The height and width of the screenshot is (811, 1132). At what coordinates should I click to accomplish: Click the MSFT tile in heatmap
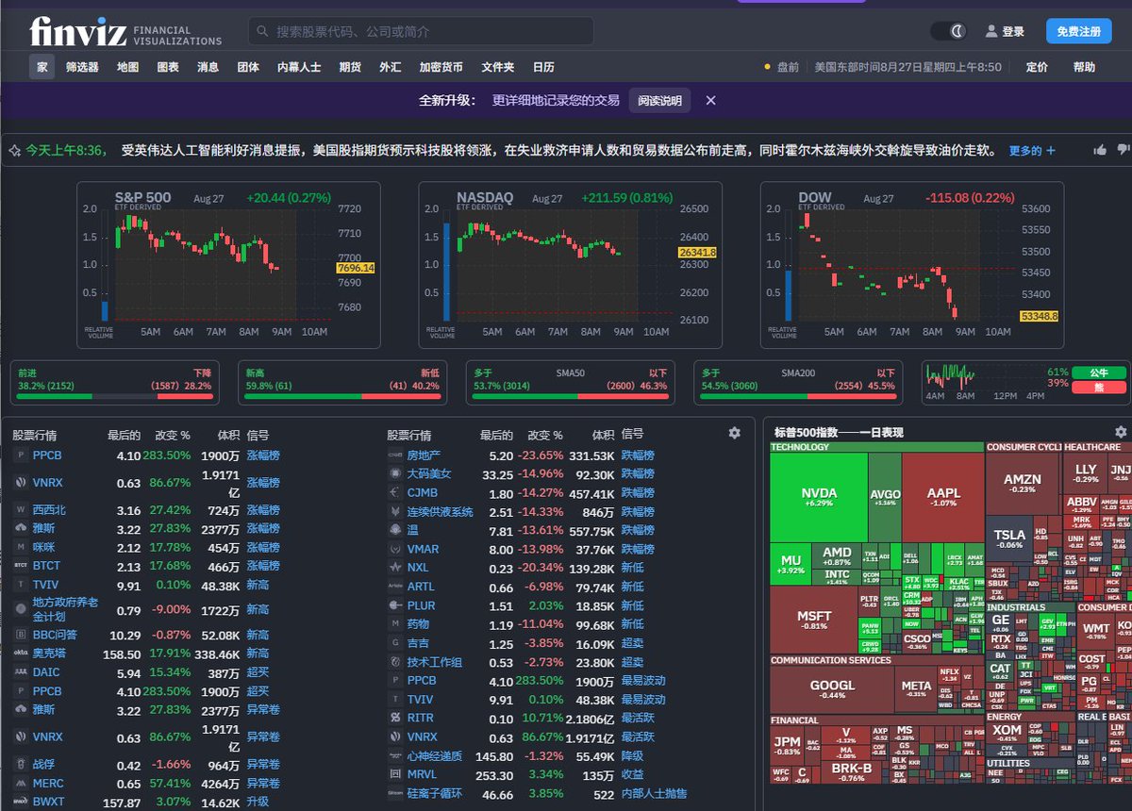(x=813, y=620)
